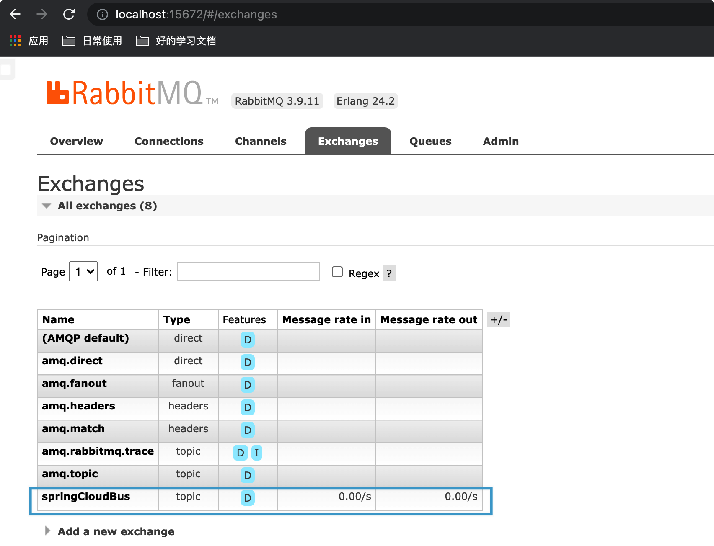The height and width of the screenshot is (546, 714).
Task: Open the amq.topic exchange
Action: (x=70, y=474)
